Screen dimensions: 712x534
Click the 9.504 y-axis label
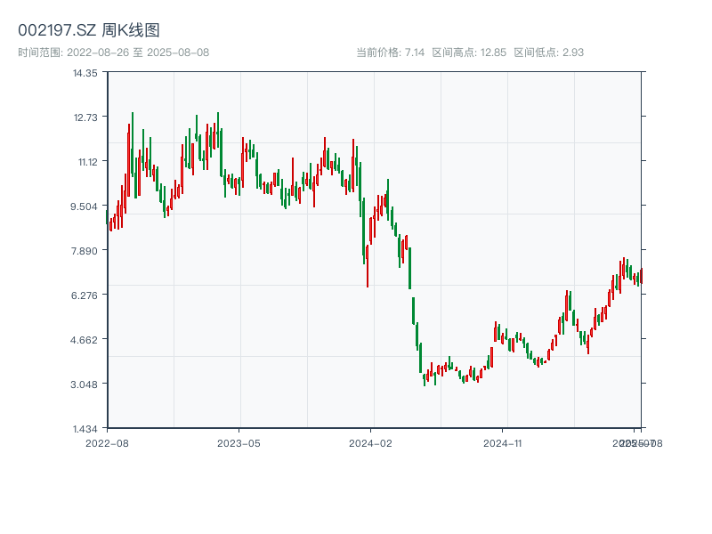point(84,206)
